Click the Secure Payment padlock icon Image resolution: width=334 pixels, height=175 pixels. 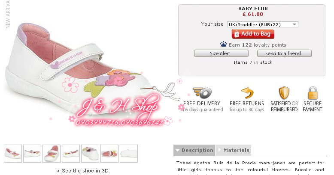313,93
